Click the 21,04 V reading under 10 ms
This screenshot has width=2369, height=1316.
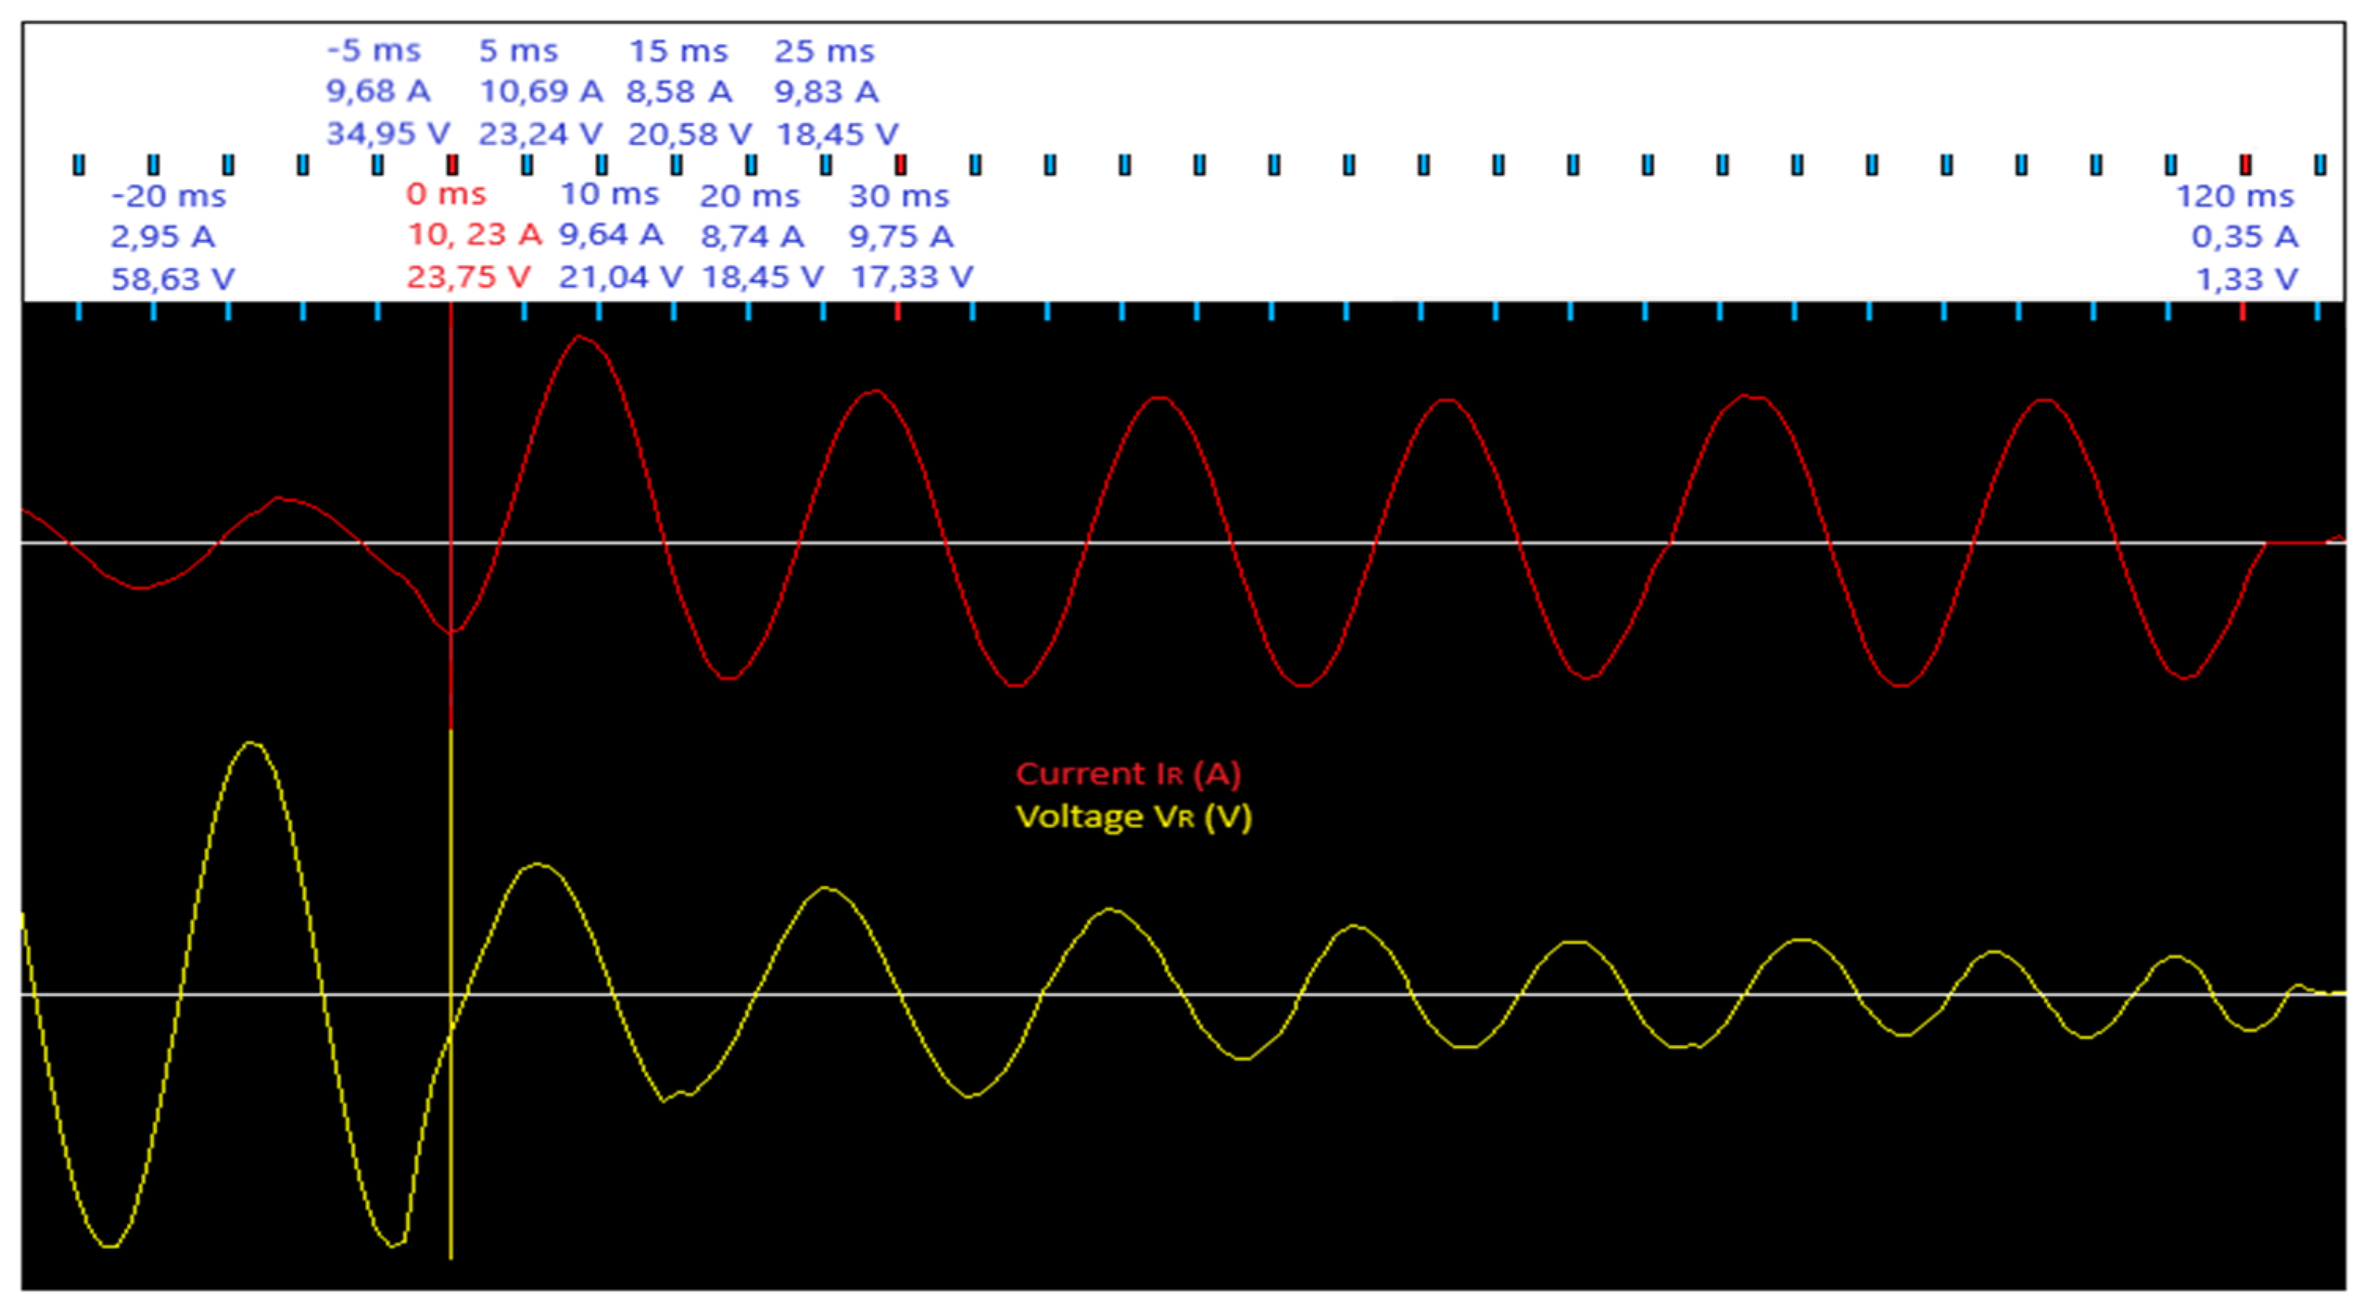pyautogui.click(x=620, y=277)
